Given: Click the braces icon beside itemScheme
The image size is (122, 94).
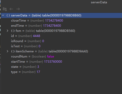Looking at the screenshot, I should [x=13, y=51].
